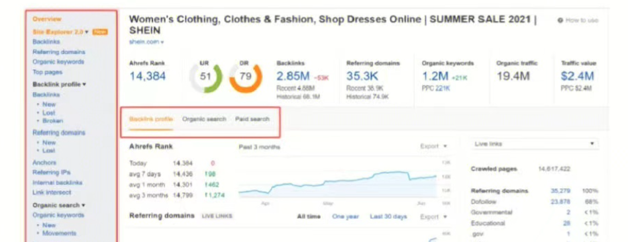Click the UR 51 rating gauge
This screenshot has width=628, height=242.
point(205,77)
